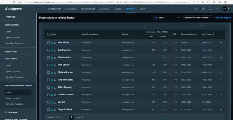The image size is (233, 120).
Task: Tick the checkbox for Christie Cline
Action: (x=49, y=57)
